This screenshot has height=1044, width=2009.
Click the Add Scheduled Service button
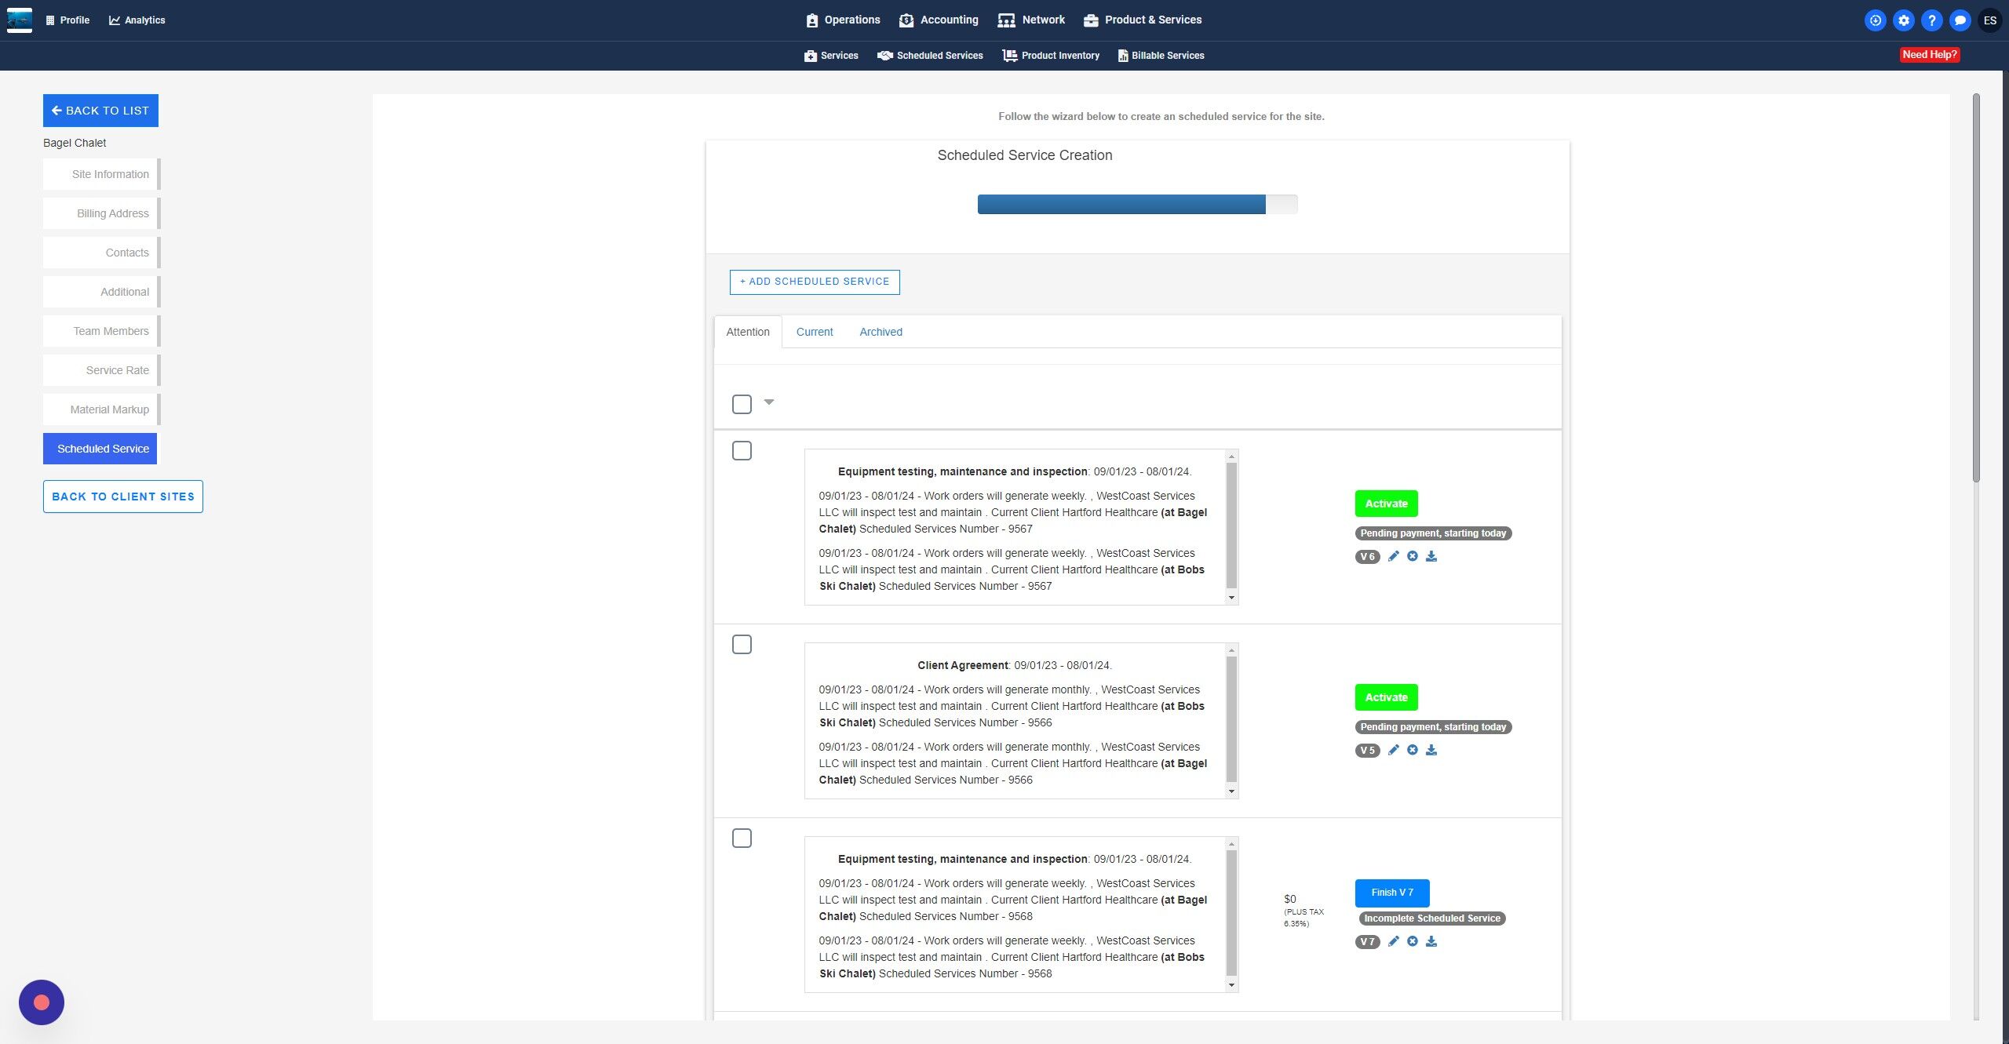pos(815,282)
